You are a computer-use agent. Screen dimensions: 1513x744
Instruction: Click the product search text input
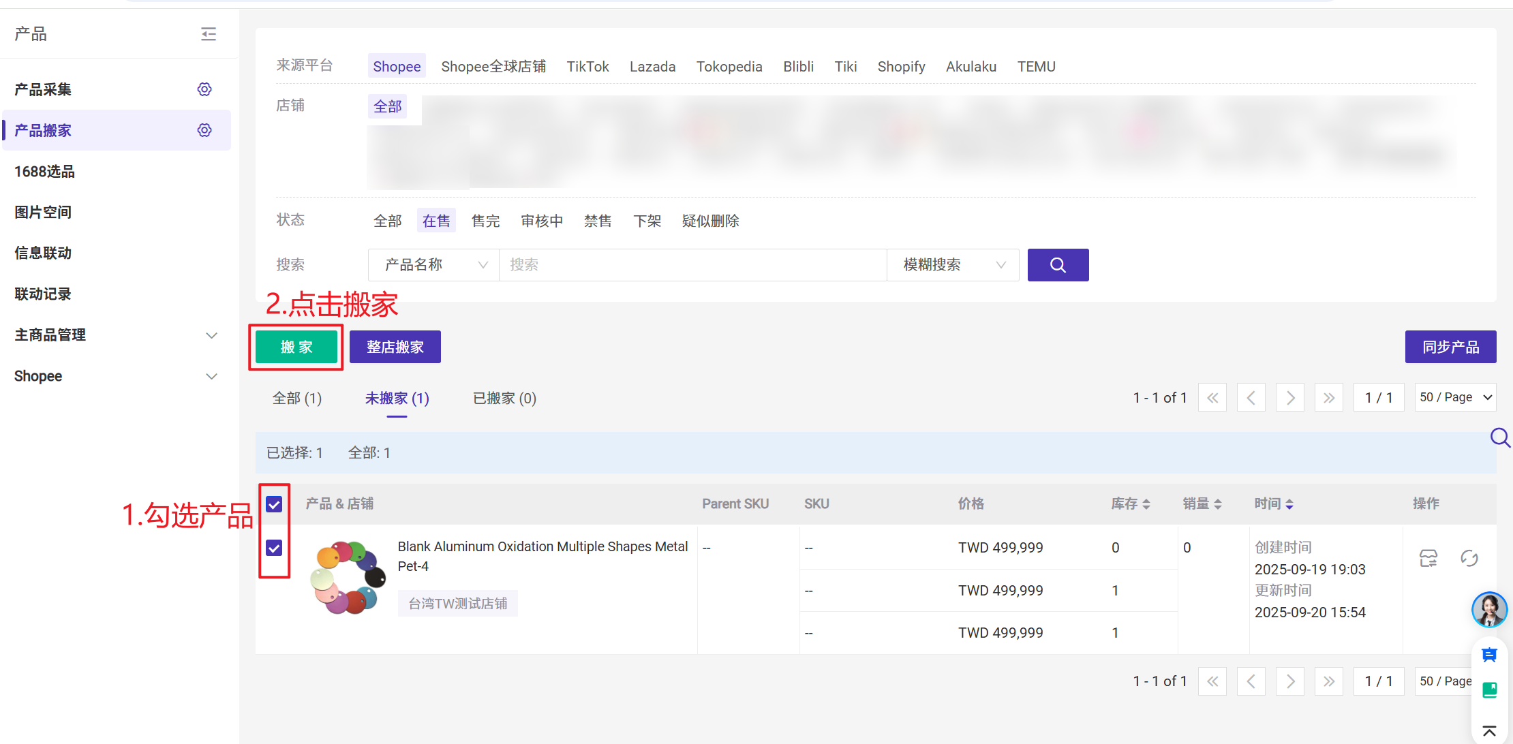point(692,265)
